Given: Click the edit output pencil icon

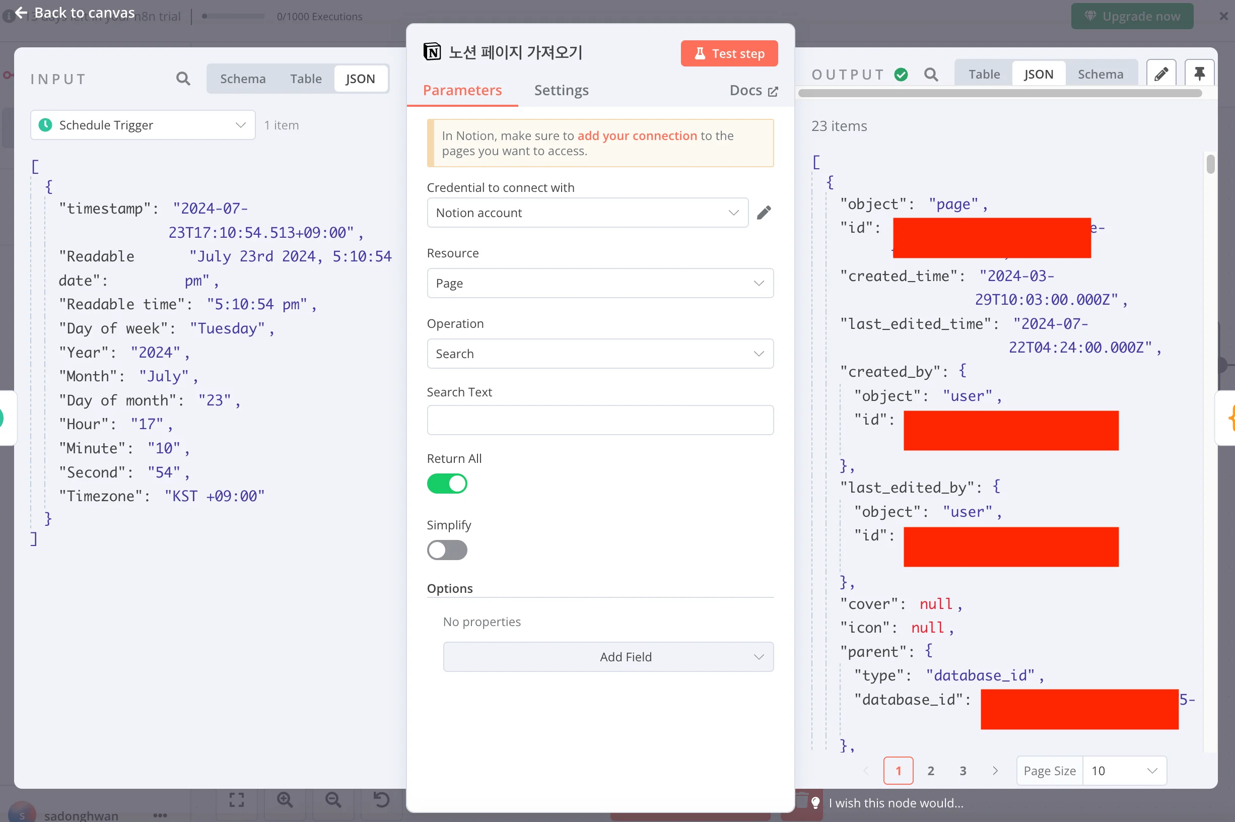Looking at the screenshot, I should [1161, 74].
